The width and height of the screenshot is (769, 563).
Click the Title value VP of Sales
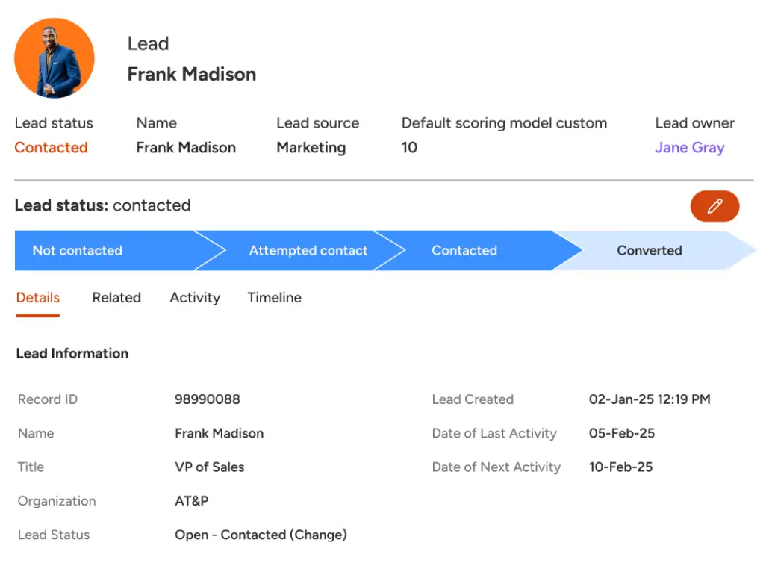tap(209, 467)
